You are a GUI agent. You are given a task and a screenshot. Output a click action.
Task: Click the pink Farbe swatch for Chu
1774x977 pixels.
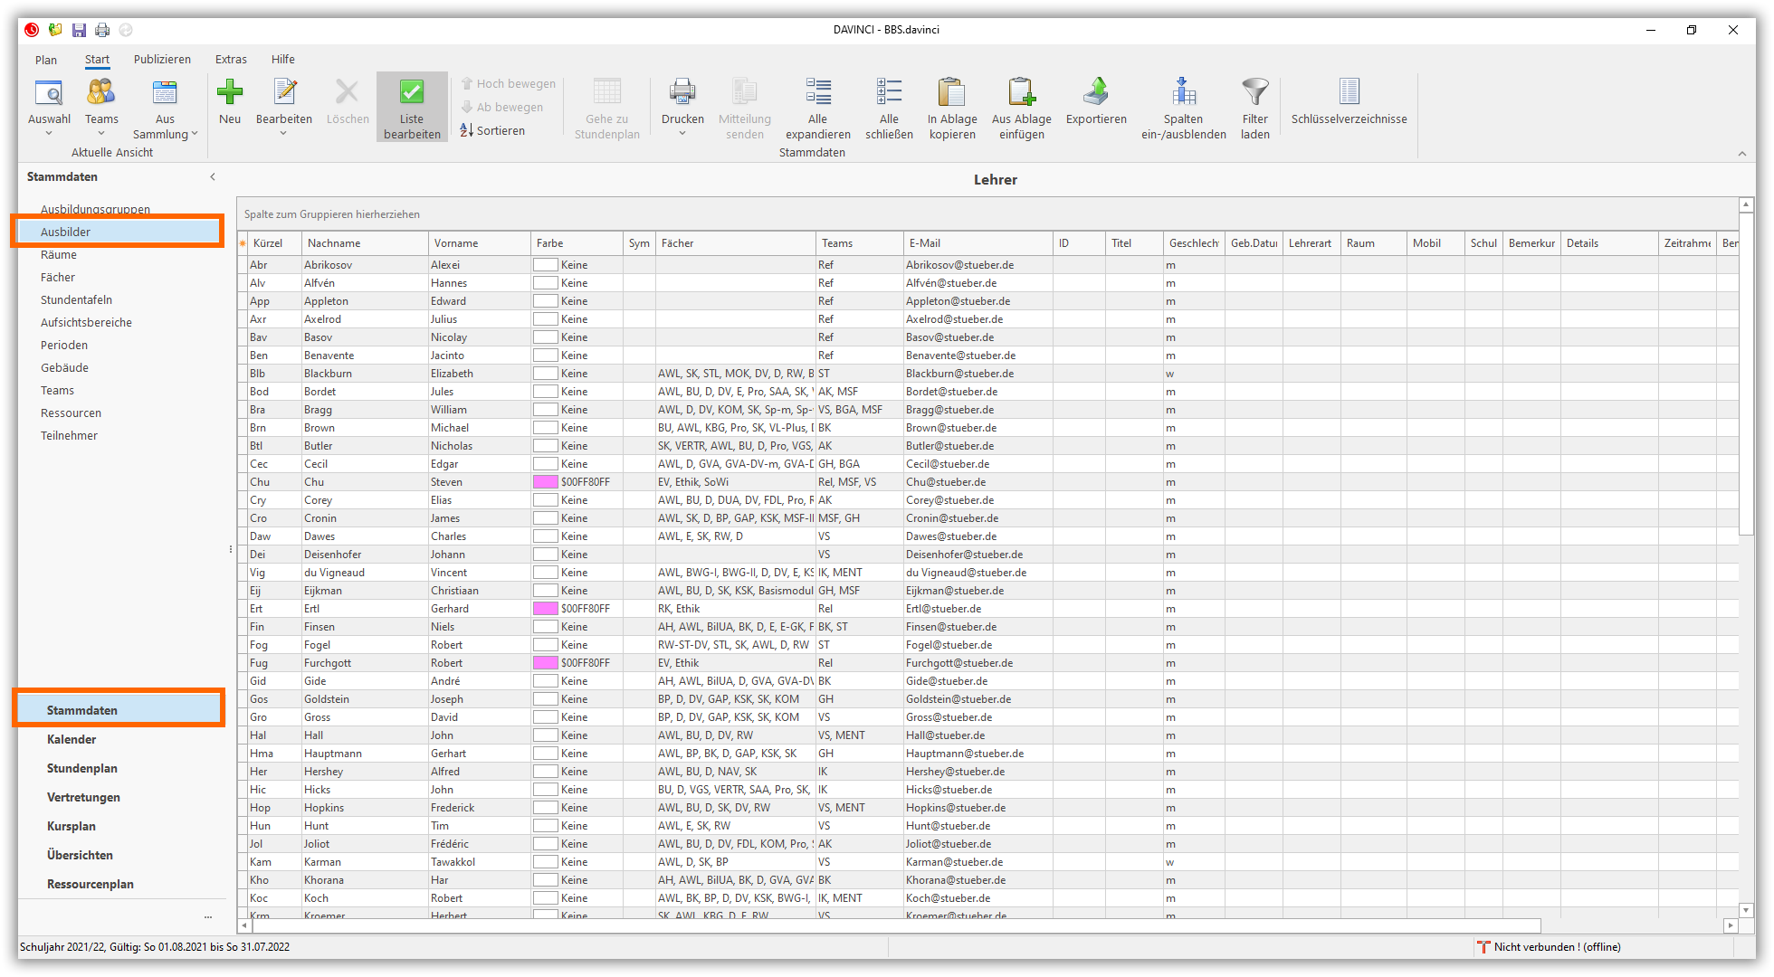(x=545, y=482)
